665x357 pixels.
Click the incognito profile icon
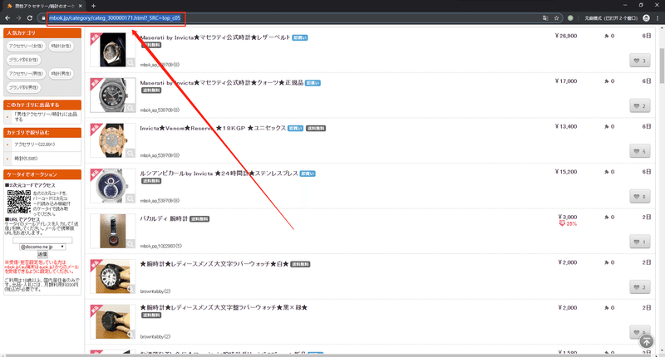tap(647, 17)
